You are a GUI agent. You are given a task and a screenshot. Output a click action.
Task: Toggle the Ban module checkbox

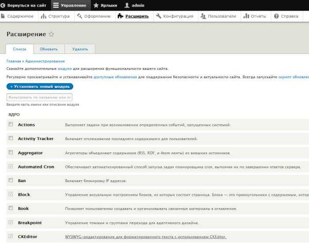11,180
